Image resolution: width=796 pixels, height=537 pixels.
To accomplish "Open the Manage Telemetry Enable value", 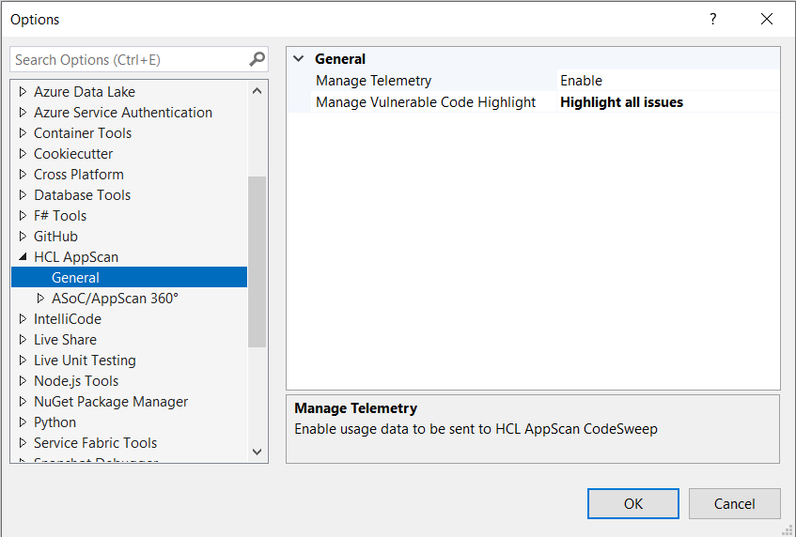I will (x=668, y=81).
